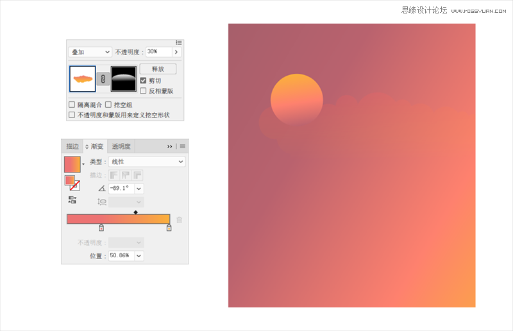
Task: Select the fill box in gradient panel
Action: 70,180
